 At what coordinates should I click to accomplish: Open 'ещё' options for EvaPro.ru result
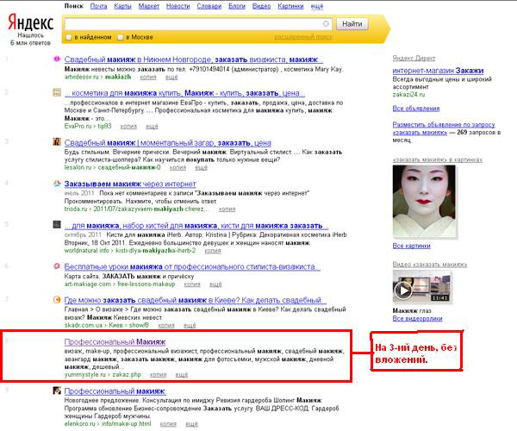[x=152, y=127]
